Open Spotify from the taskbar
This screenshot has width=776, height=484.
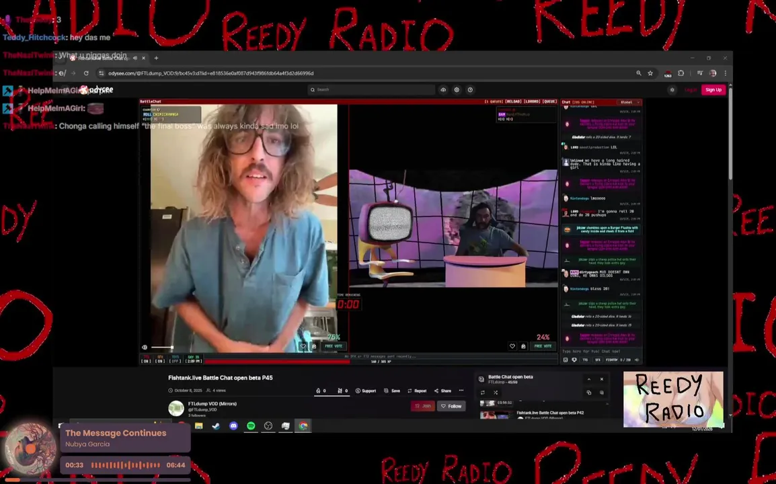click(251, 426)
